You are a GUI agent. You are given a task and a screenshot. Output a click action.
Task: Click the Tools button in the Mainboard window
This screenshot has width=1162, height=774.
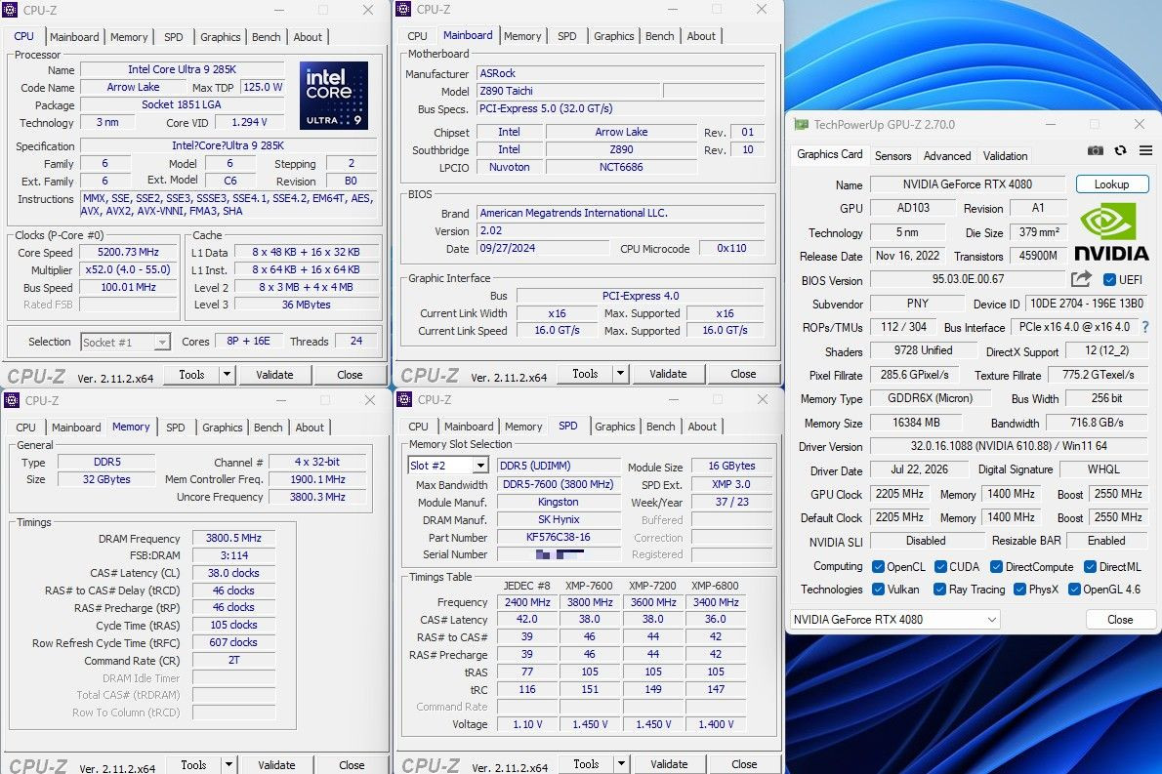(x=585, y=373)
